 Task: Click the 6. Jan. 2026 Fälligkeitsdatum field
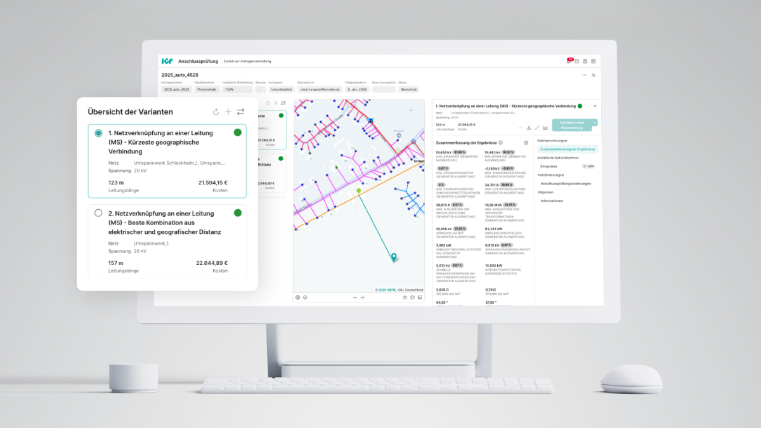click(358, 89)
